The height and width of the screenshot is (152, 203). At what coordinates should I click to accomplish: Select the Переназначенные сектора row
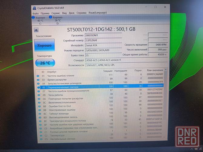point(100,86)
